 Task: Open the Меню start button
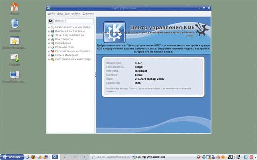(12, 157)
